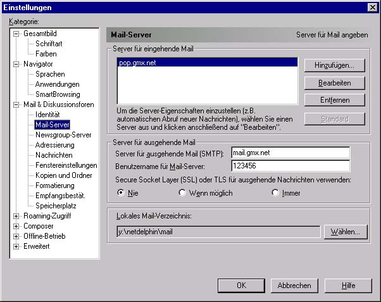Image resolution: width=381 pixels, height=302 pixels.
Task: Open Fenstereinstellungen page
Action: point(66,165)
